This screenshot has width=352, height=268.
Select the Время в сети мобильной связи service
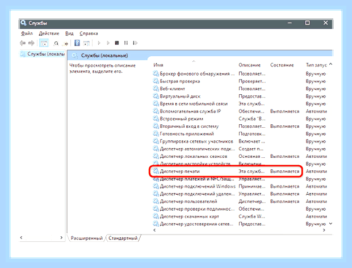point(194,104)
